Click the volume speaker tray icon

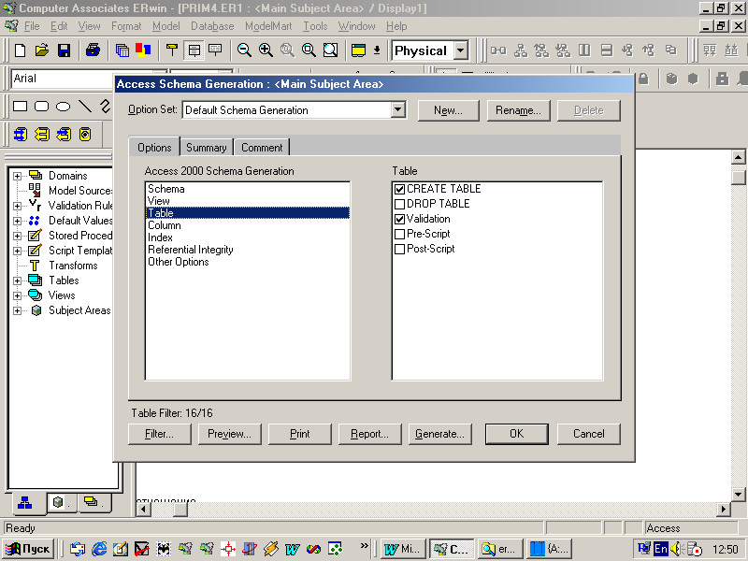pos(676,549)
